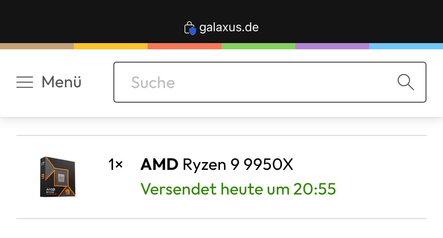Click the orange 9 on the box image
443x238 pixels.
[x=67, y=191]
